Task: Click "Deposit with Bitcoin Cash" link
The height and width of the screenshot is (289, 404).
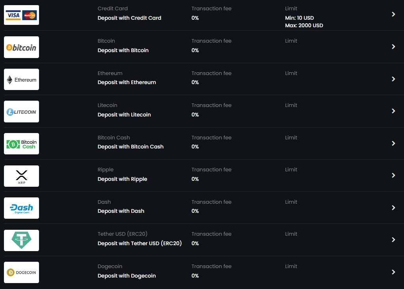Action: tap(130, 146)
